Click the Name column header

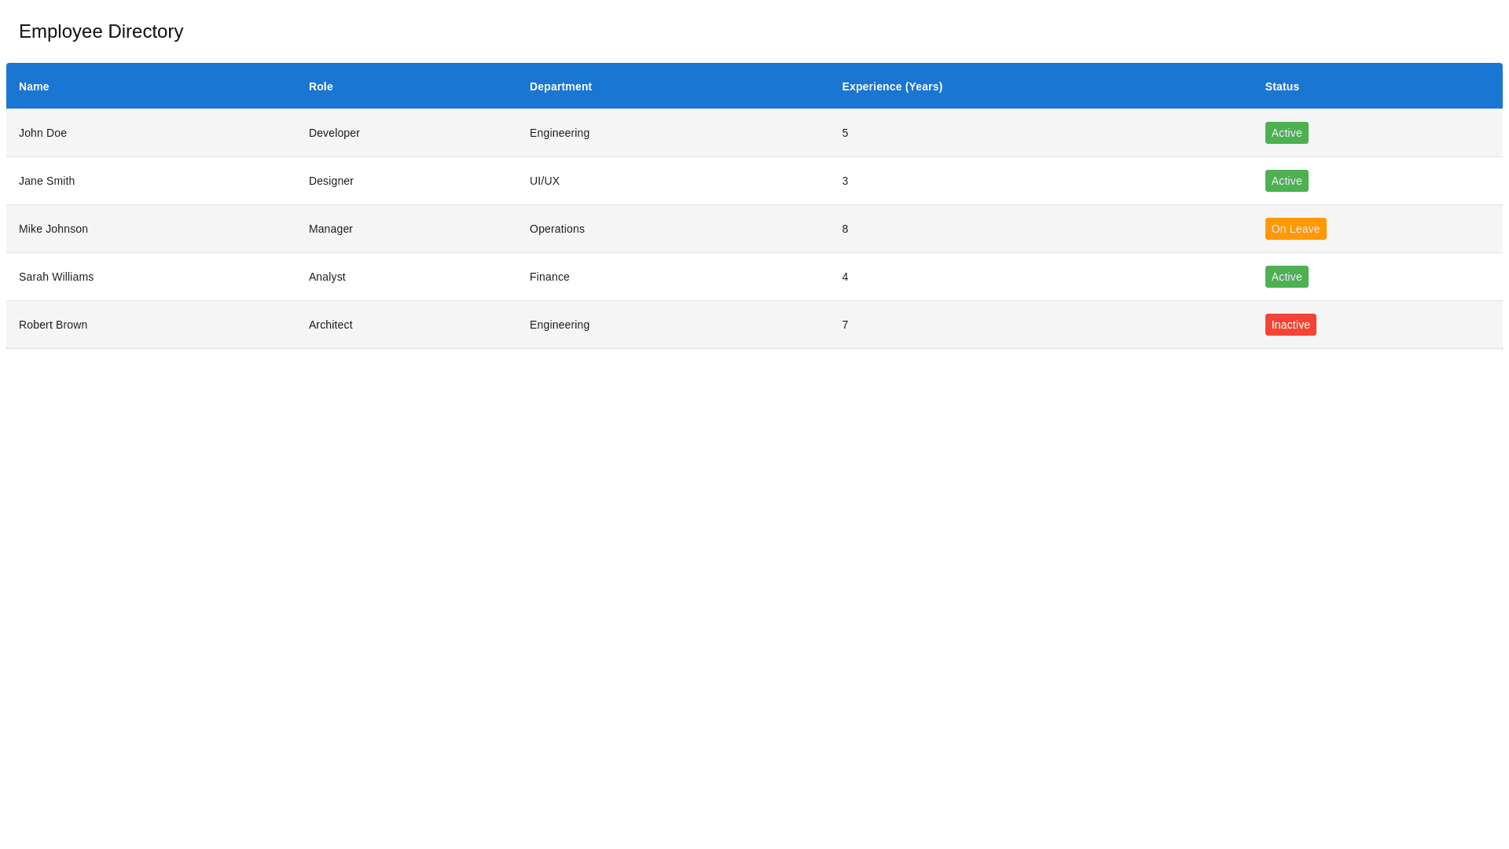[x=34, y=86]
